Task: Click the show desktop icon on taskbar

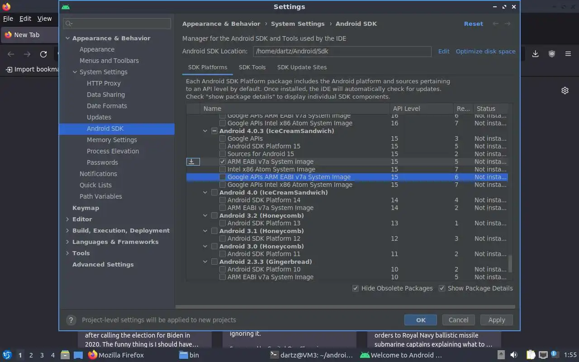Action: [78, 355]
